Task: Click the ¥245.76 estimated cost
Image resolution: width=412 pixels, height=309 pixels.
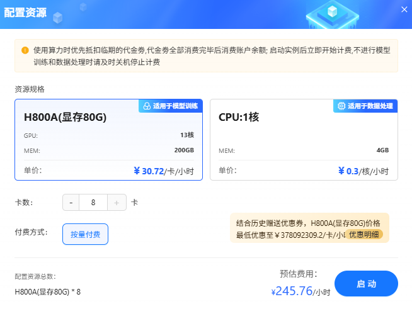Action: (x=292, y=291)
